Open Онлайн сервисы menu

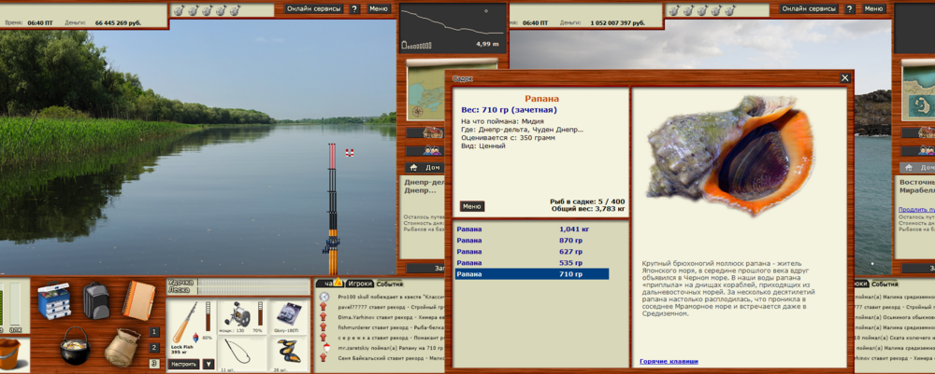click(x=312, y=8)
